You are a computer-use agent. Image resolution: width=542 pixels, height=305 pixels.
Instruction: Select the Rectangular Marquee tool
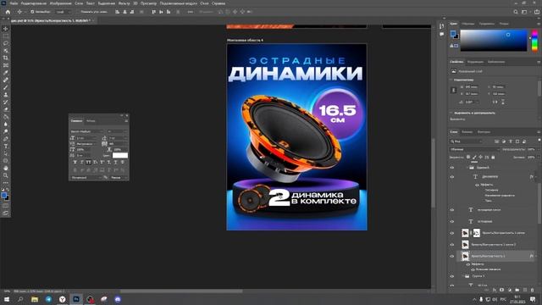tap(6, 36)
